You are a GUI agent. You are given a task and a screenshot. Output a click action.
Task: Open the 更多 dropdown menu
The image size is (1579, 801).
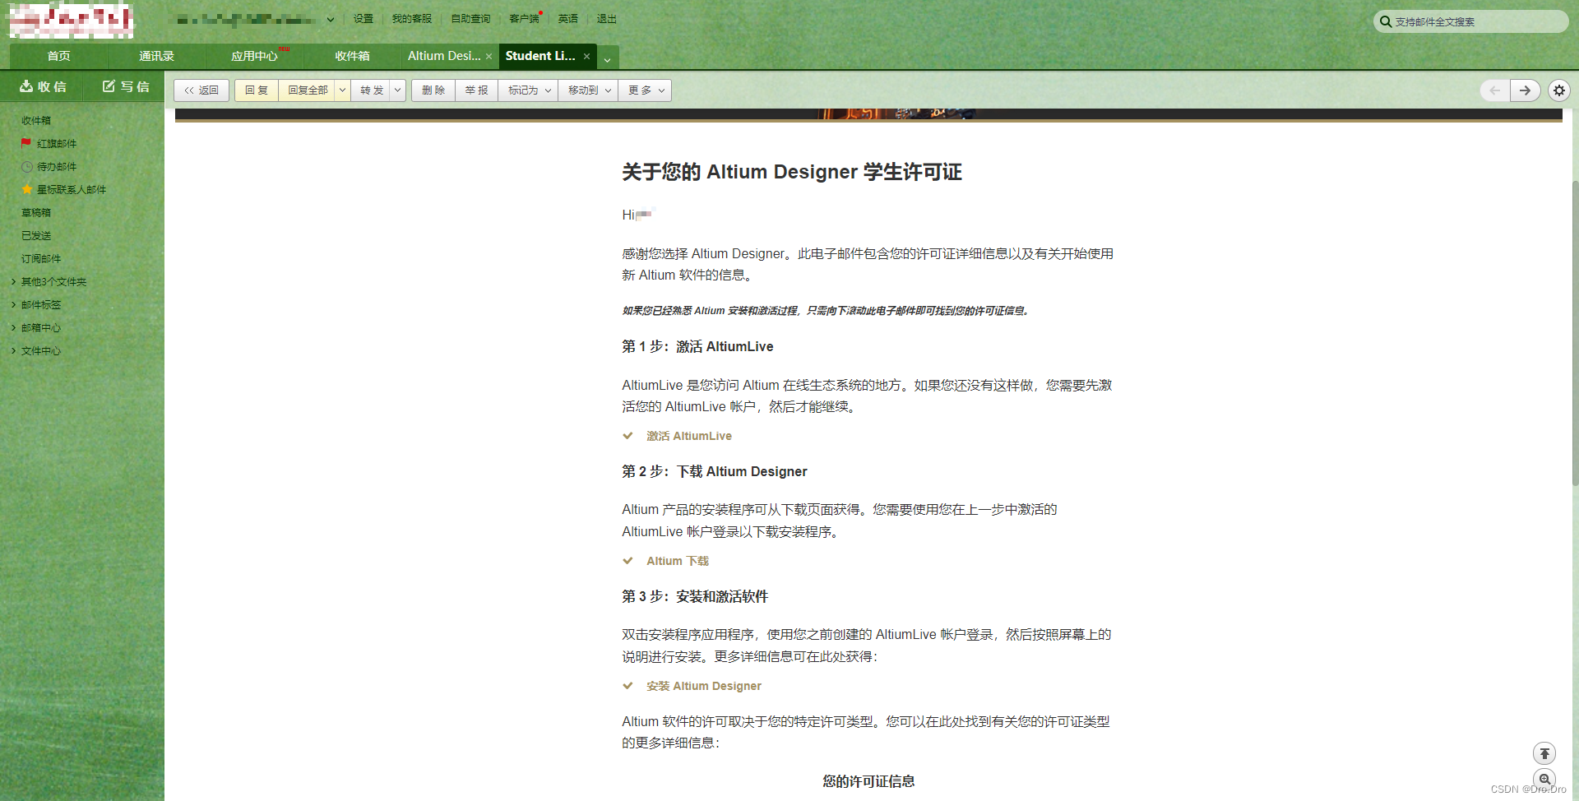(x=644, y=90)
